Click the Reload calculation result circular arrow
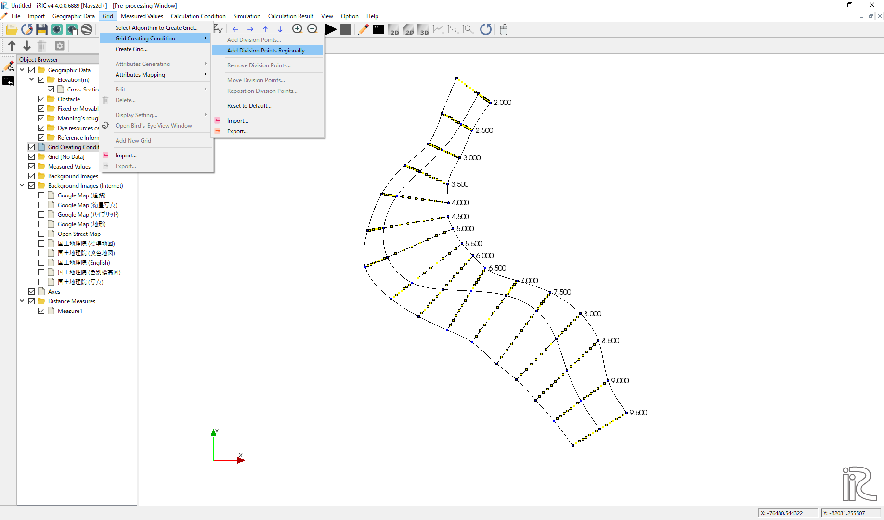This screenshot has width=884, height=520. [486, 29]
